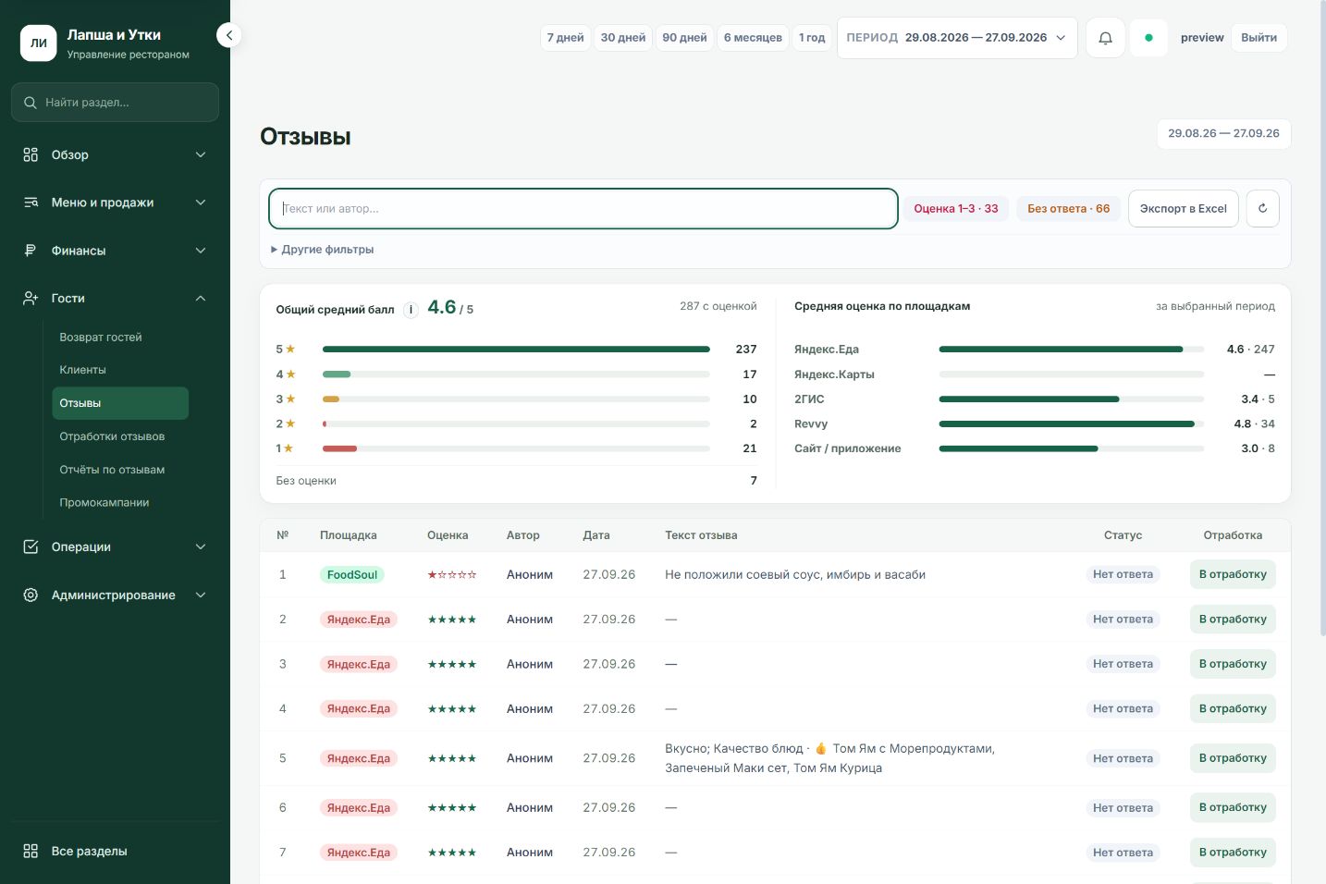Screen dimensions: 1326x884
Task: Open notifications bell
Action: coord(1105,38)
